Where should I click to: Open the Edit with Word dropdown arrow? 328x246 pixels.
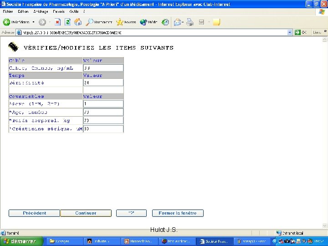(x=209, y=22)
